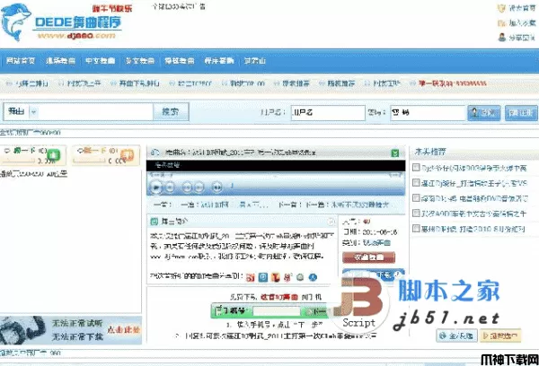Viewport: 539px width, 366px height.
Task: Click the red QQ contact link in sub-navigation
Action: click(x=453, y=83)
